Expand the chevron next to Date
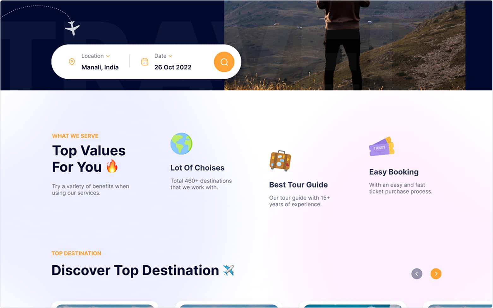 point(170,56)
